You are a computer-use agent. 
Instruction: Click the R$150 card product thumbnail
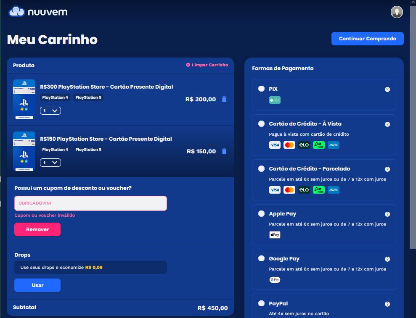pyautogui.click(x=24, y=151)
